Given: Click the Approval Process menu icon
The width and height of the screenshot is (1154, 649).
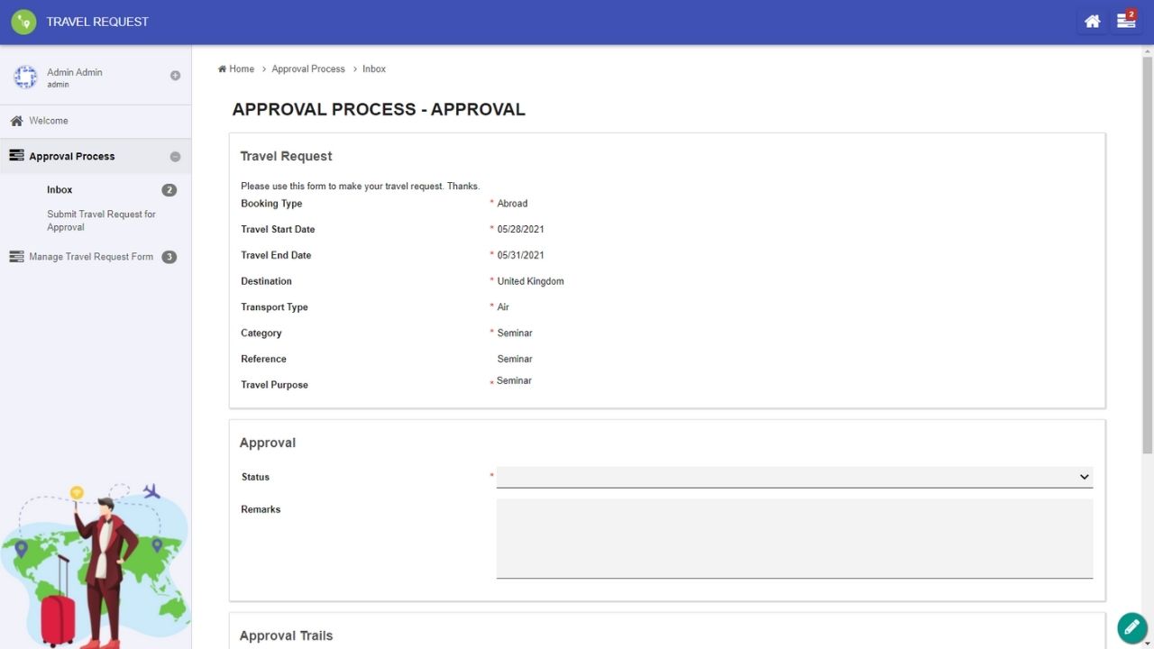Looking at the screenshot, I should pyautogui.click(x=16, y=156).
